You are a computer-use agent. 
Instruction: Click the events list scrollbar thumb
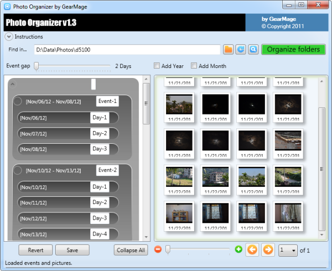coord(146,103)
